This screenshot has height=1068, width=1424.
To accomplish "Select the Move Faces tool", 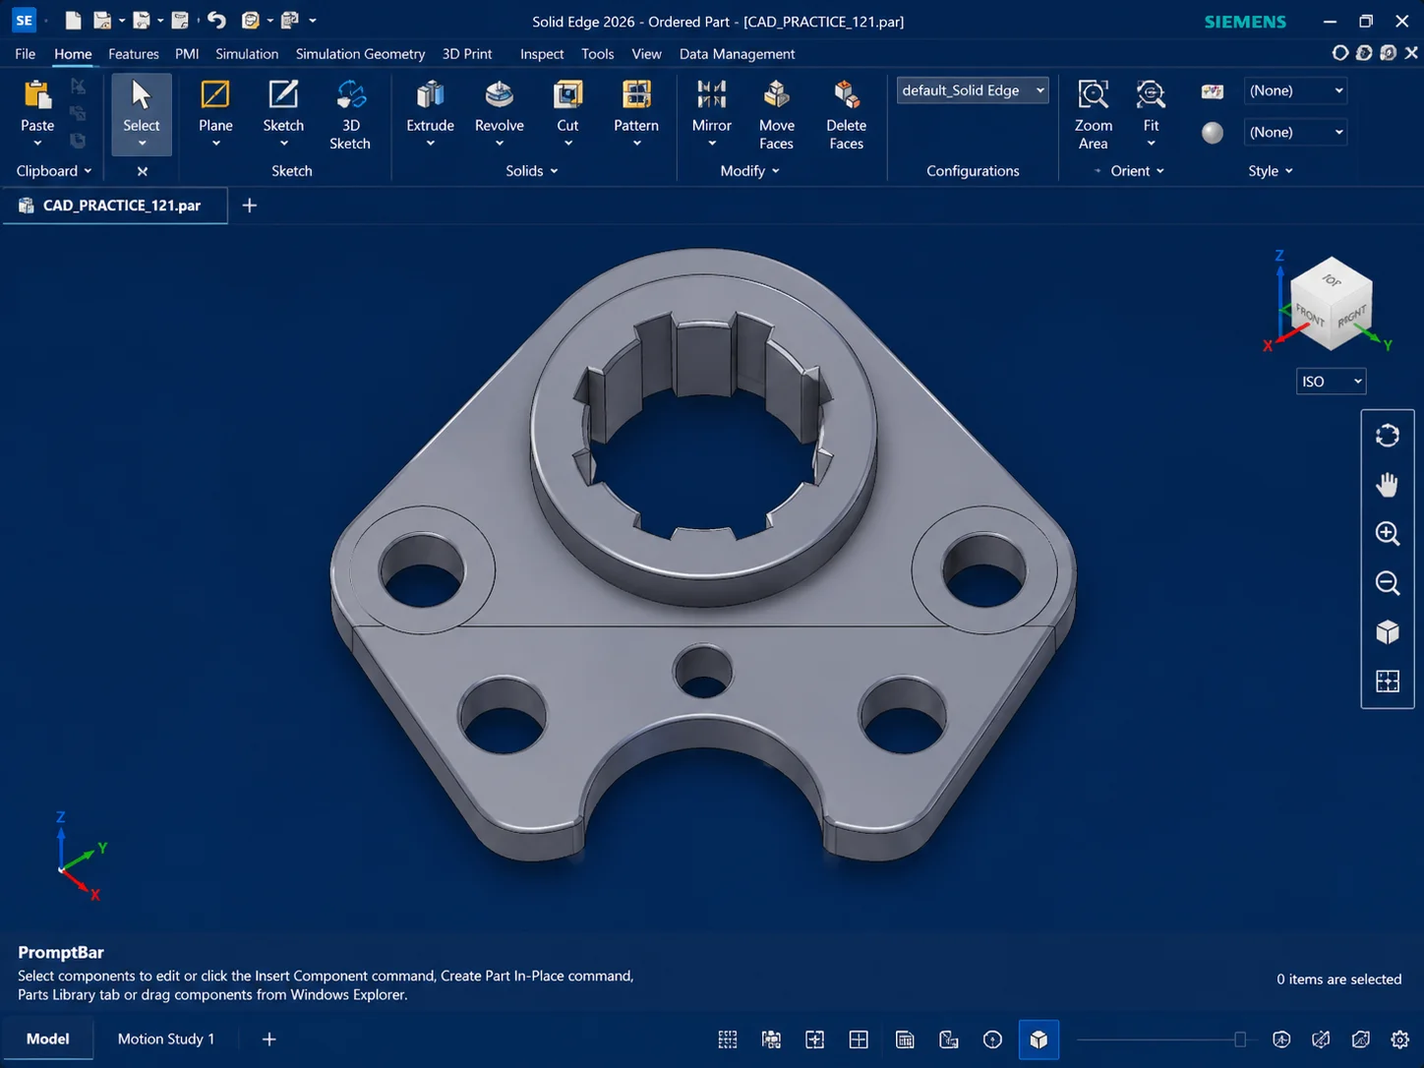I will coord(776,94).
